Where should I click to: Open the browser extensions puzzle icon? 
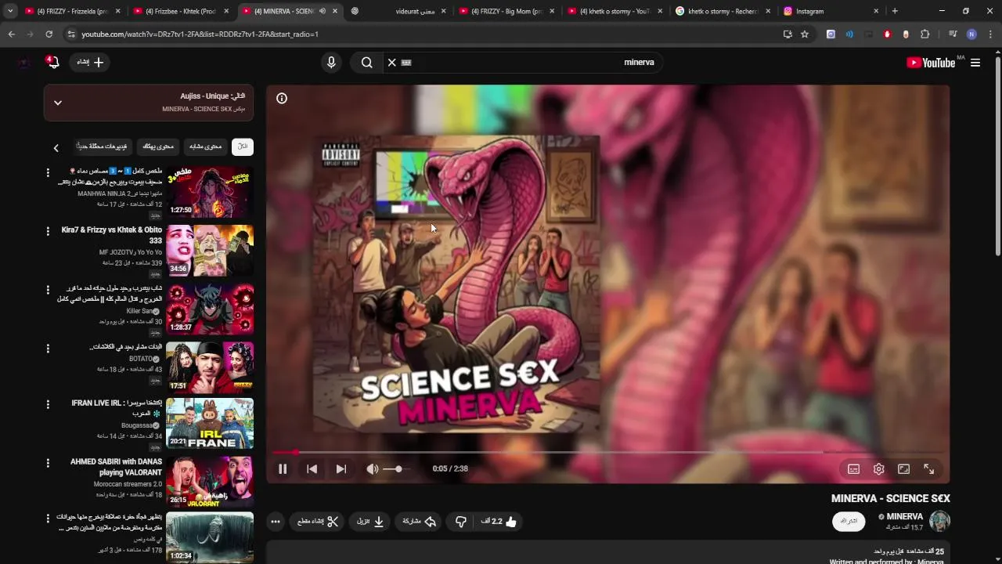click(925, 34)
